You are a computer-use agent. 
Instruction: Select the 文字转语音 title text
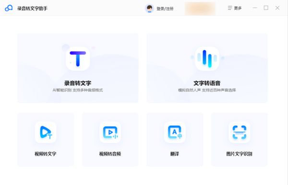click(207, 83)
